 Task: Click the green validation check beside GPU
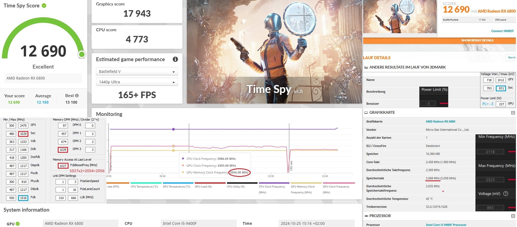(18, 224)
